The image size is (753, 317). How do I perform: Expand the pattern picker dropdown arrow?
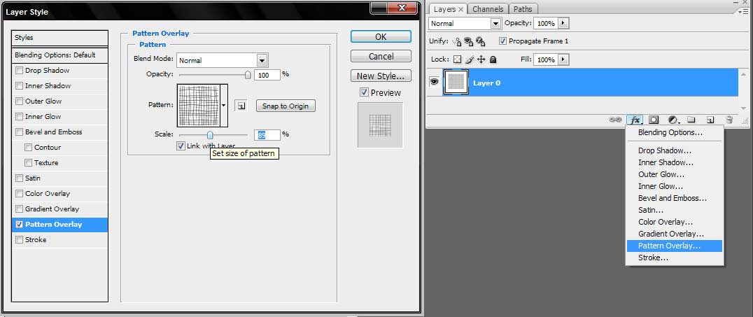tap(224, 106)
